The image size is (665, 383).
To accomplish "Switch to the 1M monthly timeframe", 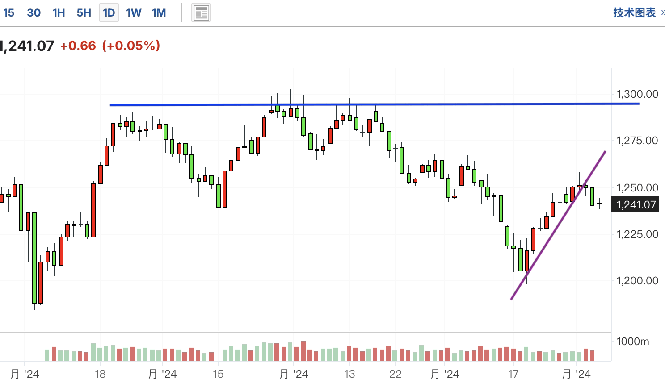I will point(159,13).
